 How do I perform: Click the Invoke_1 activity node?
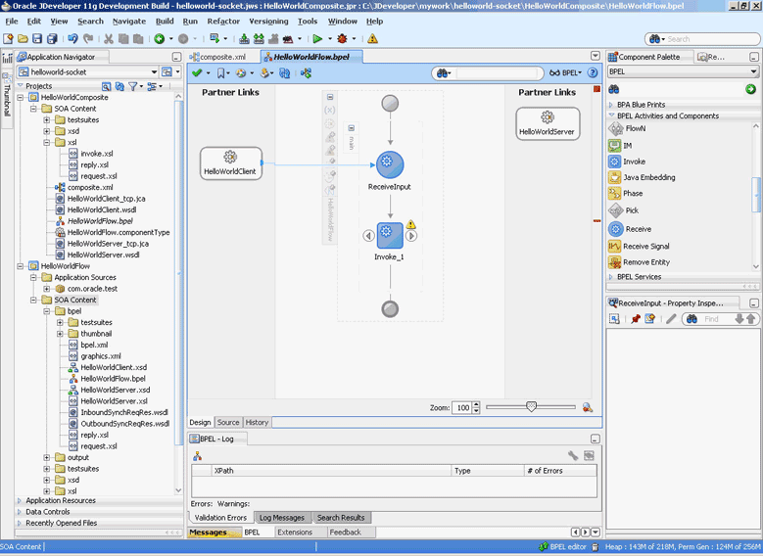(x=390, y=235)
